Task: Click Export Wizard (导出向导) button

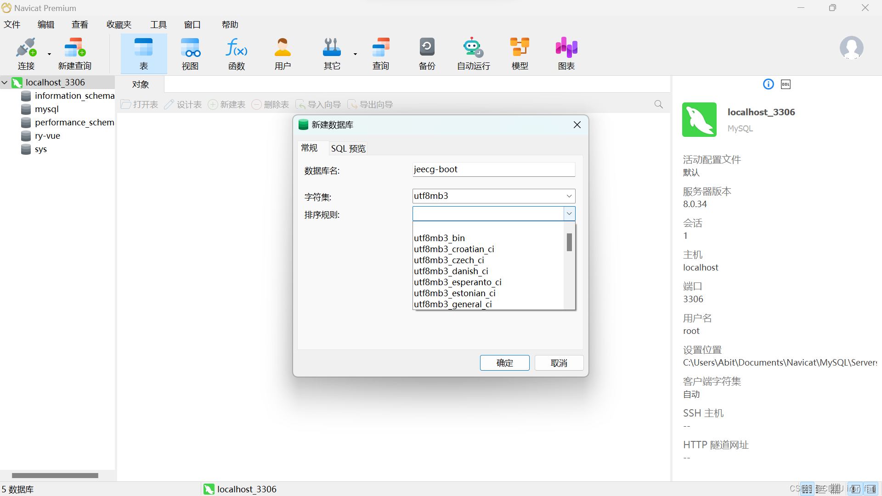Action: (x=370, y=104)
